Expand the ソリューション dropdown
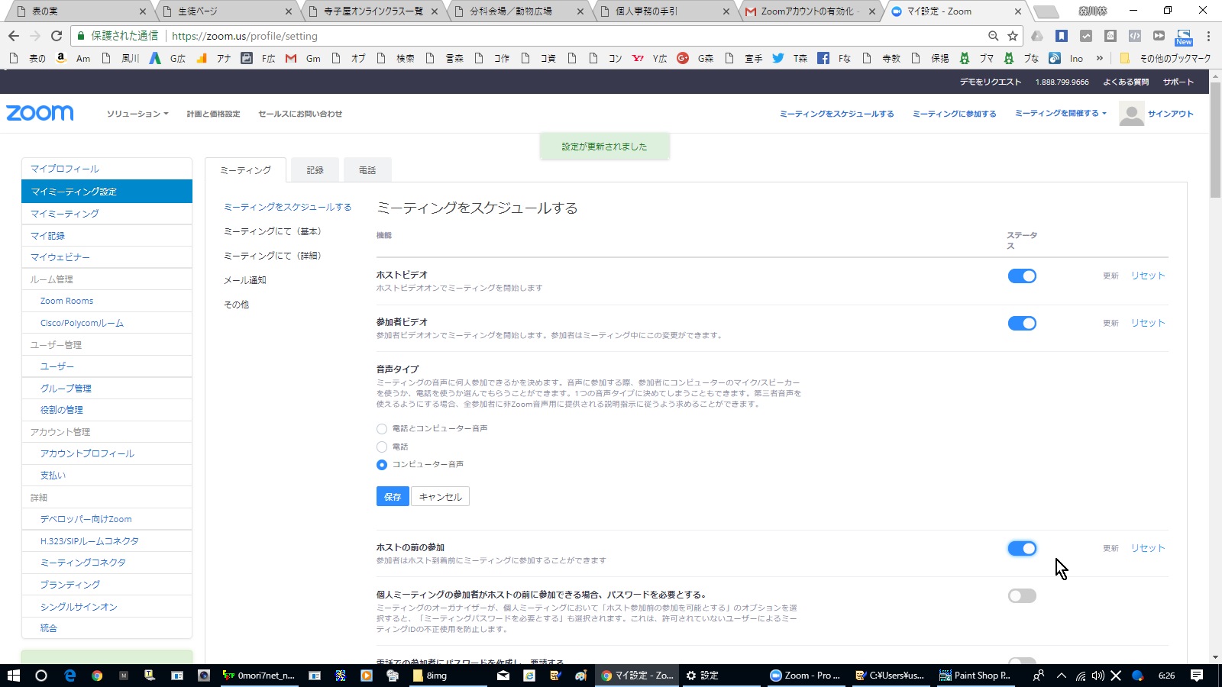Image resolution: width=1222 pixels, height=687 pixels. [137, 114]
